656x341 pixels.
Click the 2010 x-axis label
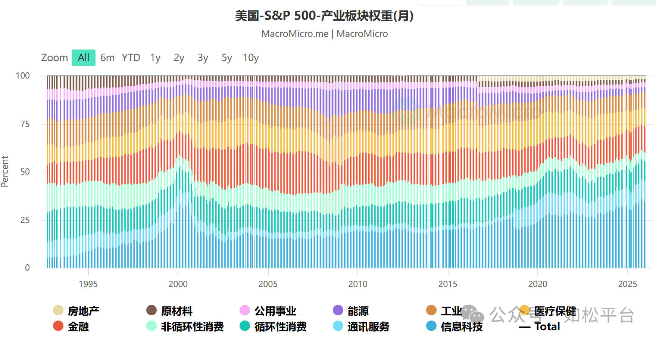coord(358,284)
